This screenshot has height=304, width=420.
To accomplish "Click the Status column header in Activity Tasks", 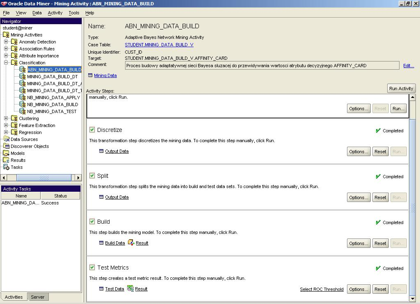I will 60,196.
